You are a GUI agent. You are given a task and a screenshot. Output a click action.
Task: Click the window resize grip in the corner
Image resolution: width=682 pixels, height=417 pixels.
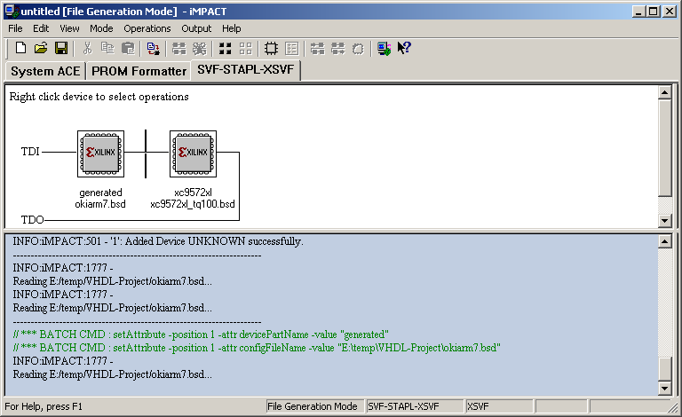(x=673, y=407)
